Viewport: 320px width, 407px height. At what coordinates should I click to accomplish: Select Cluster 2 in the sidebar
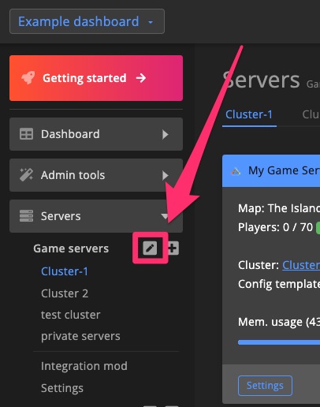click(x=65, y=293)
